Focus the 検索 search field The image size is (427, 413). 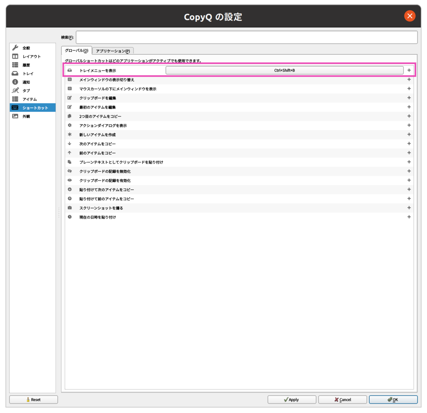point(247,37)
